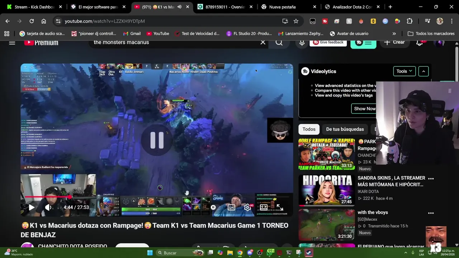Play the YouTube video
The height and width of the screenshot is (258, 459).
tap(32, 207)
